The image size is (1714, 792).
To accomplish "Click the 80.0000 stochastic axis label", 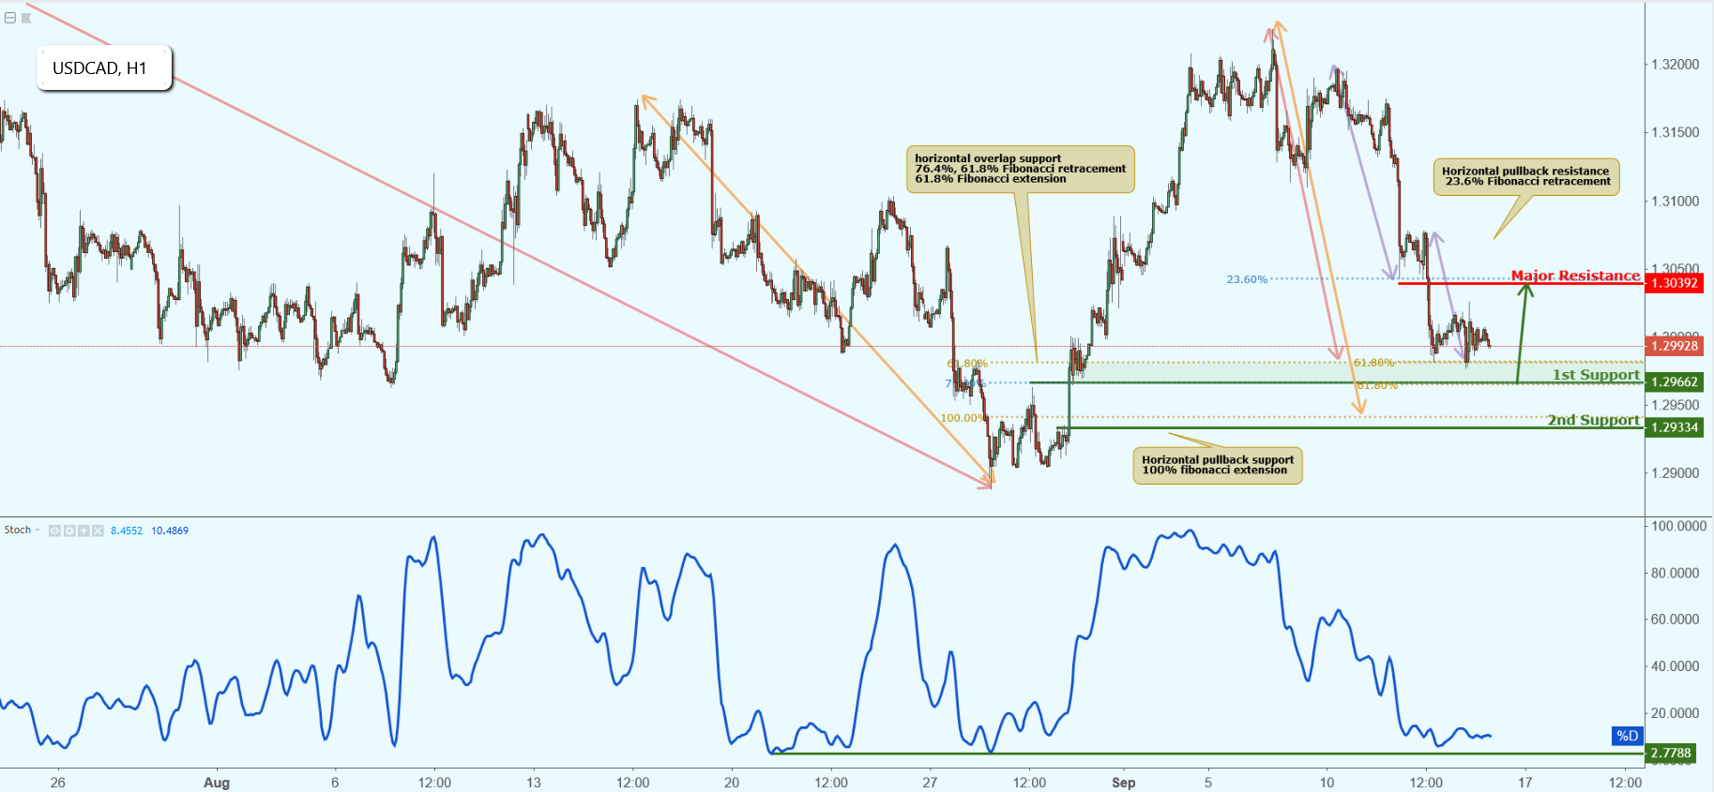I will 1676,573.
